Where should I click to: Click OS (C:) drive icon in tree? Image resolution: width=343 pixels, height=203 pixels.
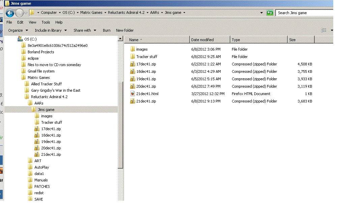pos(20,39)
